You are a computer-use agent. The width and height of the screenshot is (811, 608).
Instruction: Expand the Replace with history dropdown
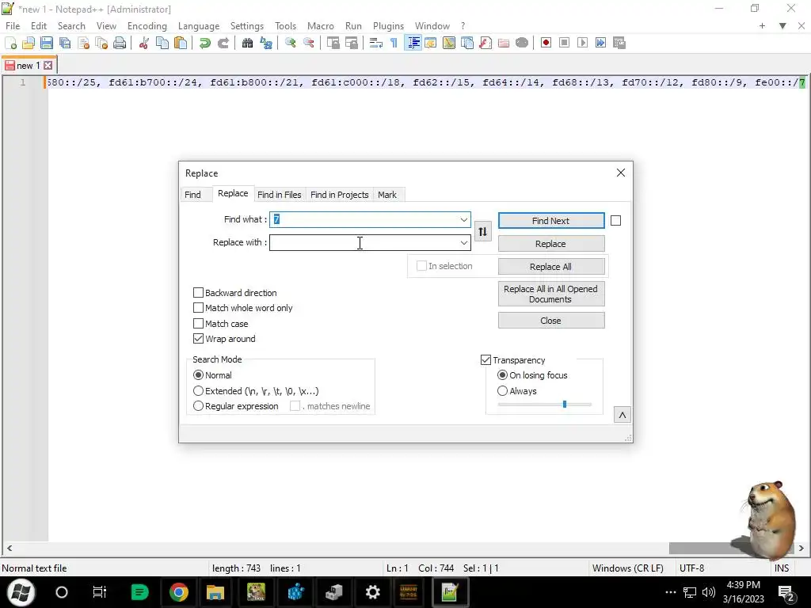[x=464, y=242]
